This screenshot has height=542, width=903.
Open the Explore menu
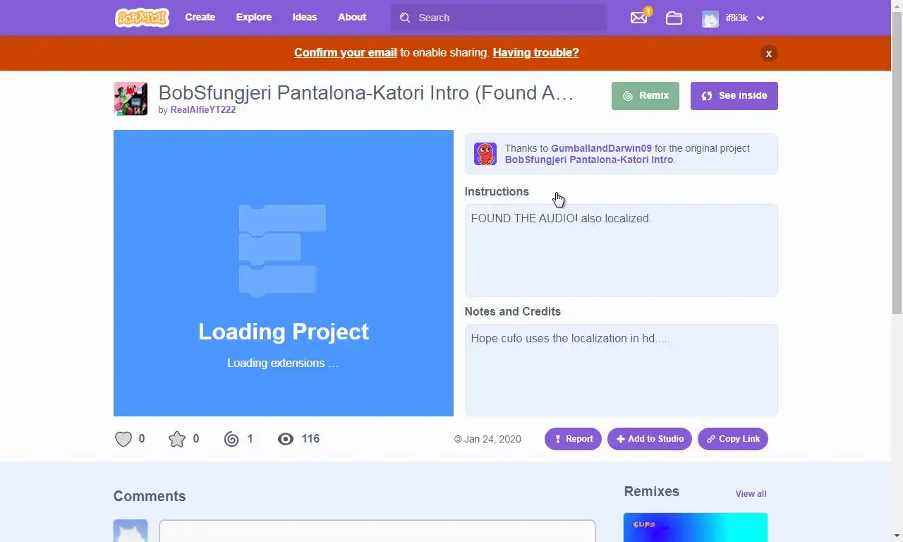coord(254,17)
